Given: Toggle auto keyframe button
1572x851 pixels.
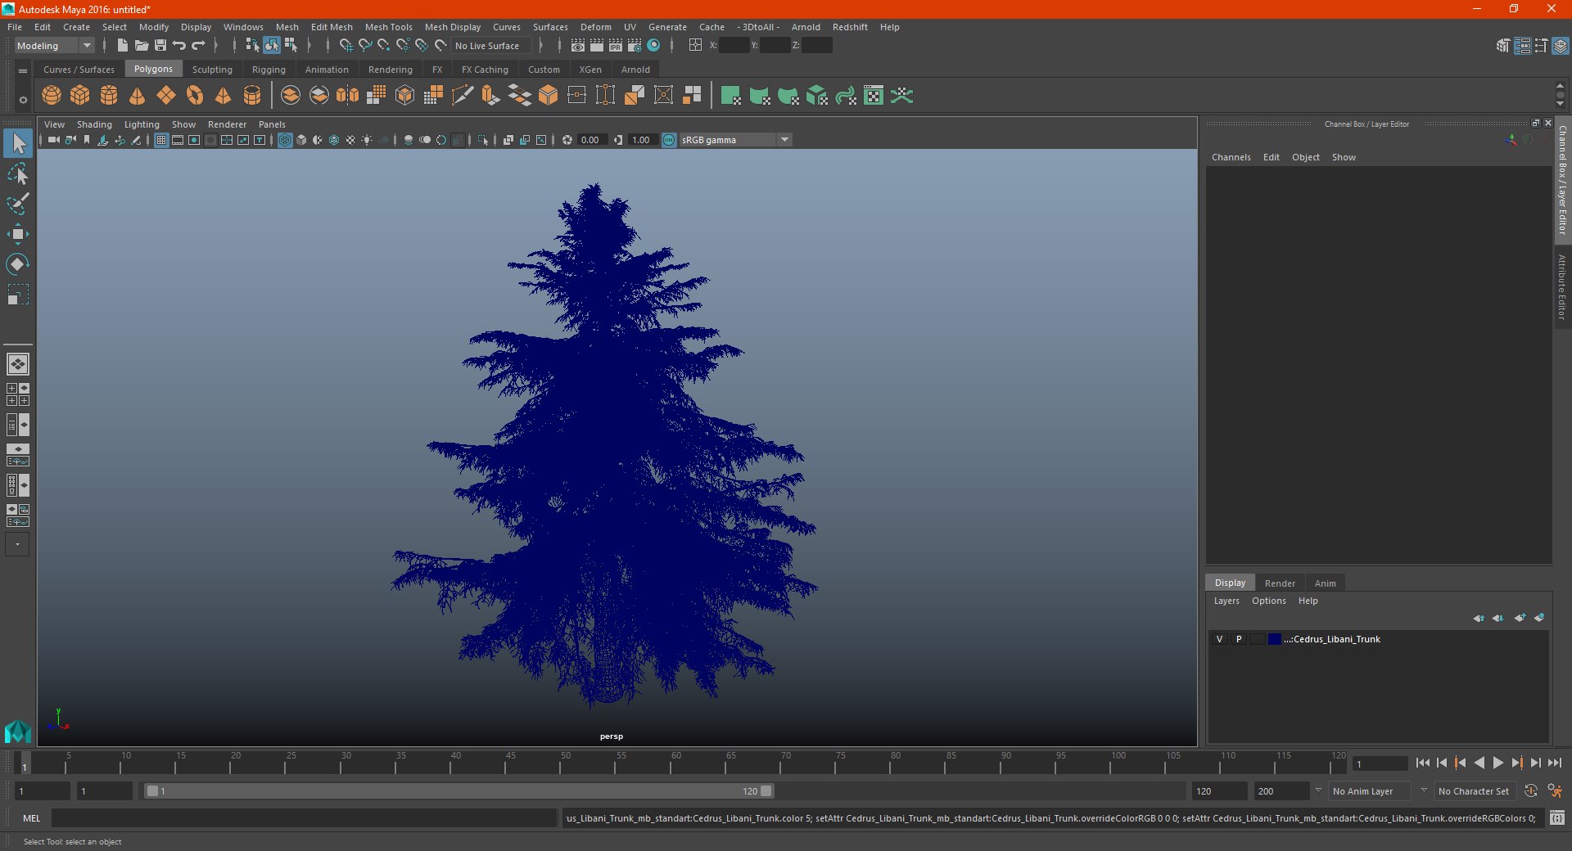Looking at the screenshot, I should point(1530,791).
